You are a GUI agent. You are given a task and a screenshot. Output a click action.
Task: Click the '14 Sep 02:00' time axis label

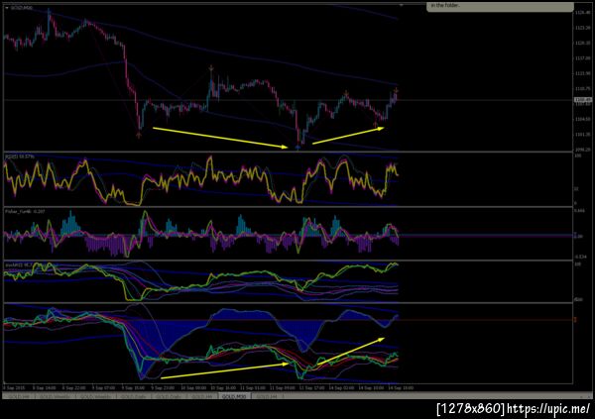pos(340,388)
